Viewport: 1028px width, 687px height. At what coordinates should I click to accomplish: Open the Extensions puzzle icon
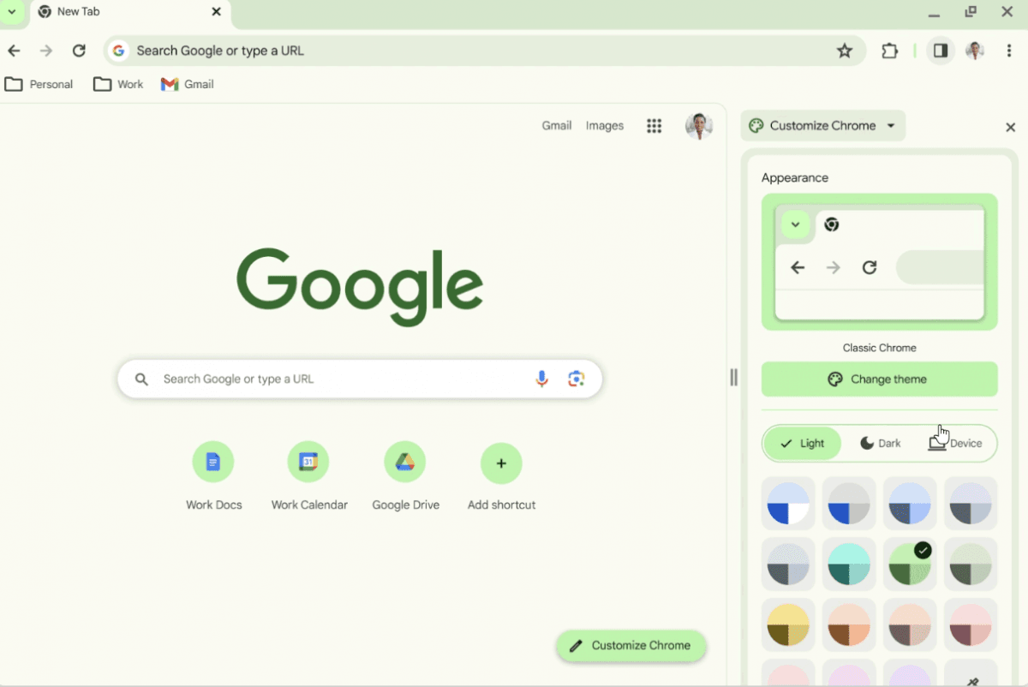click(890, 51)
